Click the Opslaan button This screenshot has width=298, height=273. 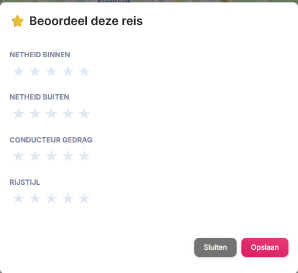point(265,247)
